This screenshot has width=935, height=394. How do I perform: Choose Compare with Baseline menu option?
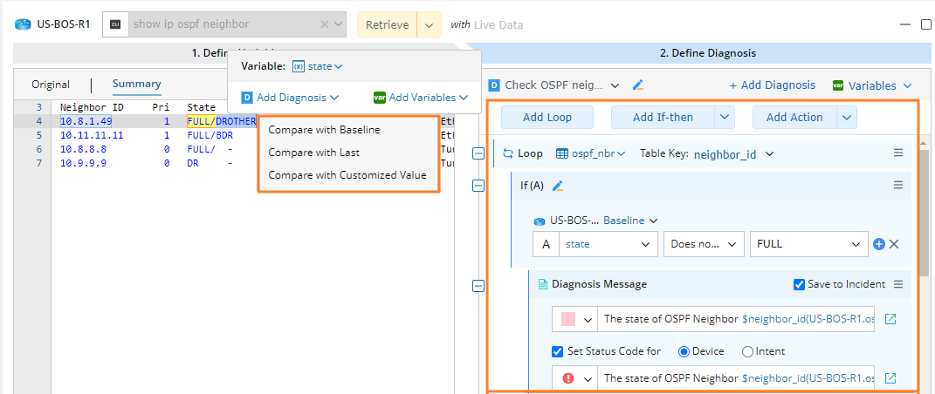(x=324, y=130)
